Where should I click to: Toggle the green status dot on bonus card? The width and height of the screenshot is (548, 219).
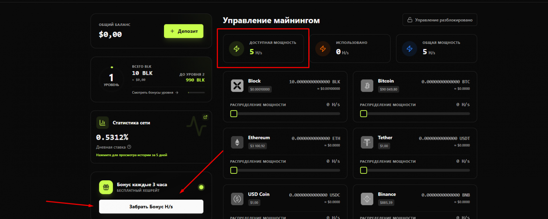click(202, 187)
